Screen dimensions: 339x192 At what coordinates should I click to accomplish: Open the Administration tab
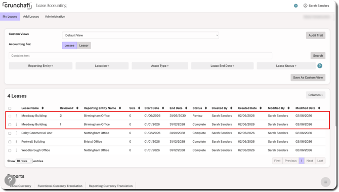click(55, 16)
